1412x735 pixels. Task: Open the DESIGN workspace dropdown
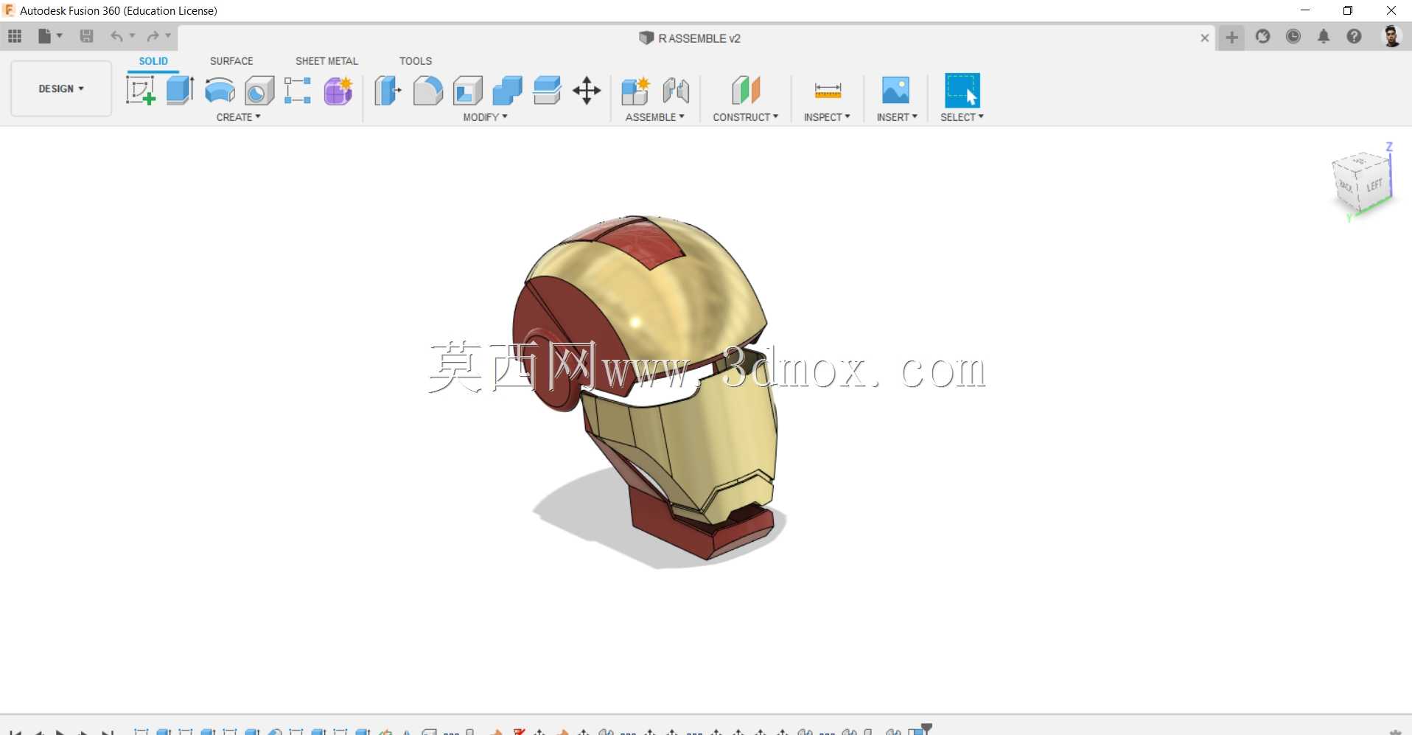click(x=61, y=88)
